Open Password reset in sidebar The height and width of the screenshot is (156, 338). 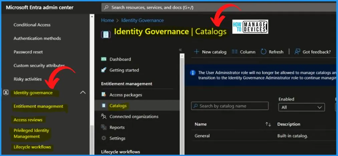pyautogui.click(x=28, y=52)
